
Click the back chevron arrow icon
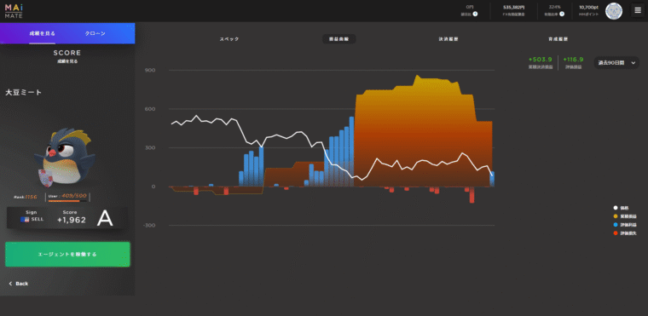pos(10,284)
